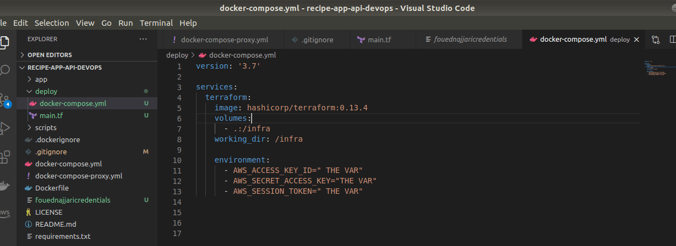The height and width of the screenshot is (246, 676).
Task: Open Source Control view with badge 4
Action: (x=4, y=99)
